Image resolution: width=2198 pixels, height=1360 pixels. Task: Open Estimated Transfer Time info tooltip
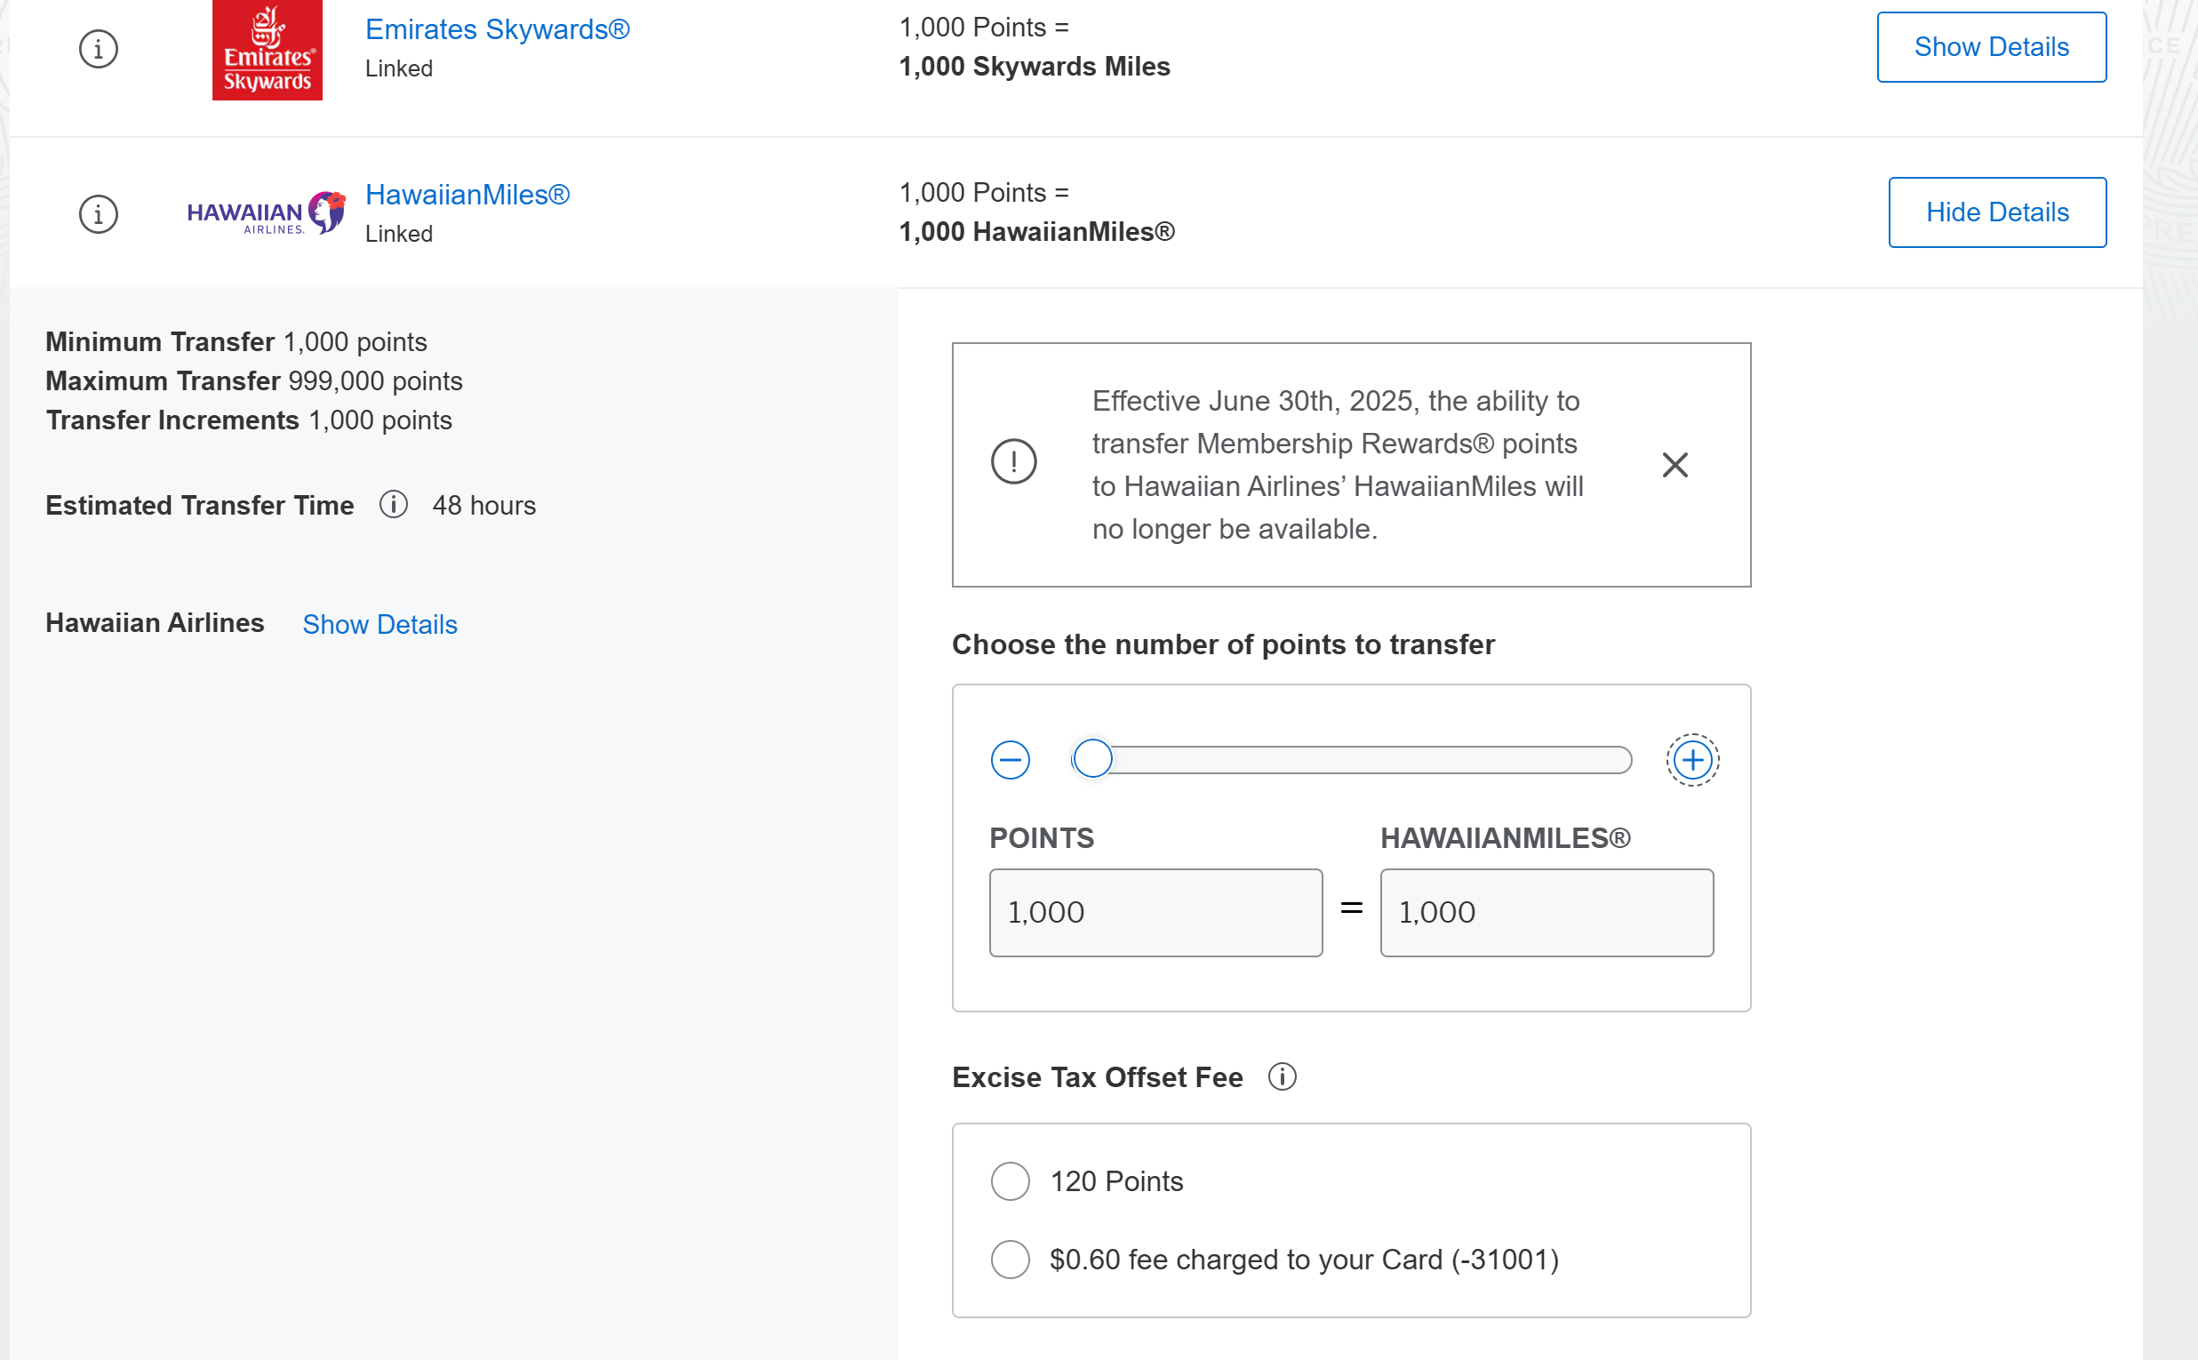click(x=393, y=505)
